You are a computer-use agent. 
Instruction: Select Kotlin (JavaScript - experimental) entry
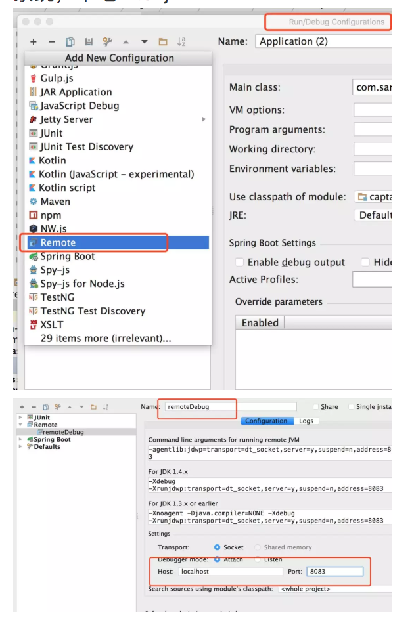118,174
